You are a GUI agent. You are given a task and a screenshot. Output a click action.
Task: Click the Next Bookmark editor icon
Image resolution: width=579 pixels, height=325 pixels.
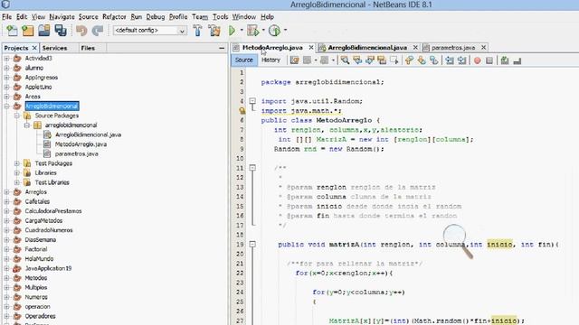[422, 60]
